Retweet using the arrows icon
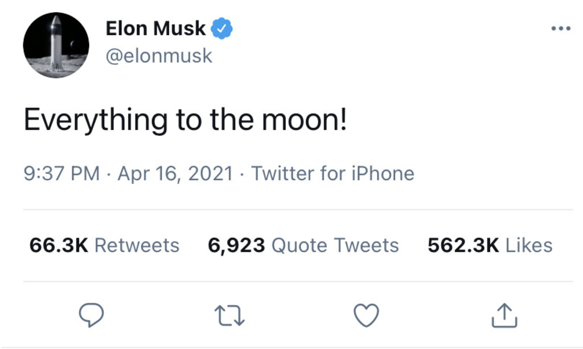This screenshot has height=349, width=583. tap(229, 315)
